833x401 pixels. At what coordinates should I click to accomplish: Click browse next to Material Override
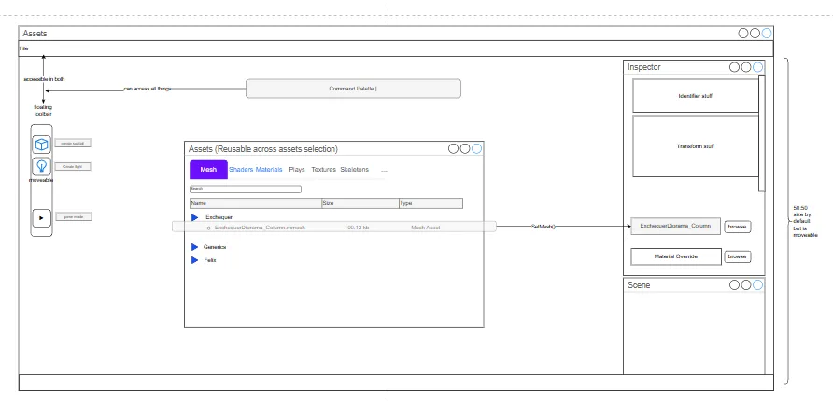[738, 256]
